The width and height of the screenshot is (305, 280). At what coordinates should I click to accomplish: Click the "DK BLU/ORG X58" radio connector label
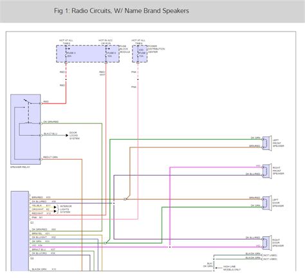[44, 253]
